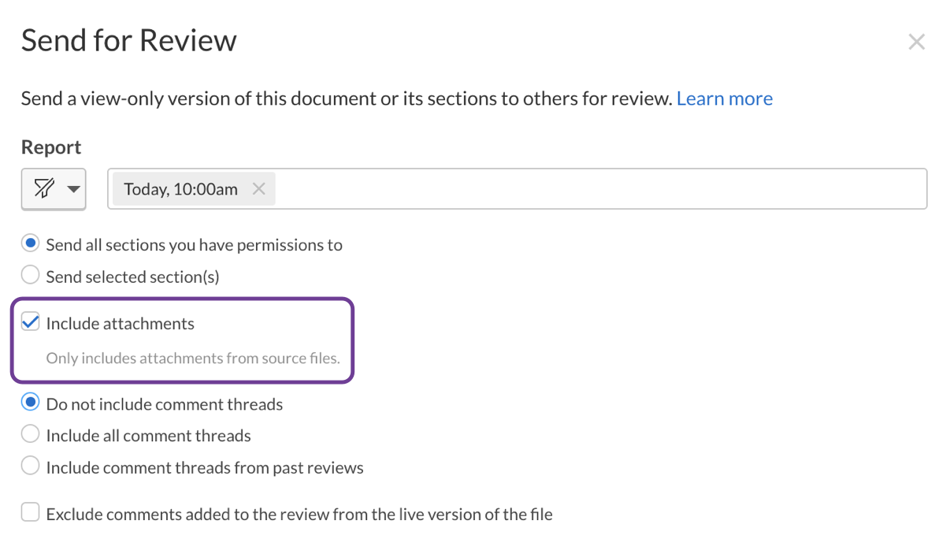Remove the 'Today, 10:00am' report chip
The height and width of the screenshot is (539, 950).
[x=258, y=188]
